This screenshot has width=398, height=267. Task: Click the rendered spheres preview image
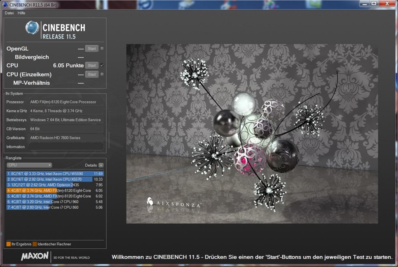252,134
